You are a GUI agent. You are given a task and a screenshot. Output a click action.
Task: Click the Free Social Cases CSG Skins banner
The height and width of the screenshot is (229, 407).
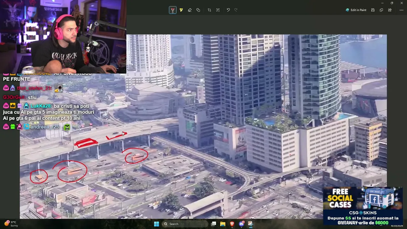pyautogui.click(x=363, y=206)
